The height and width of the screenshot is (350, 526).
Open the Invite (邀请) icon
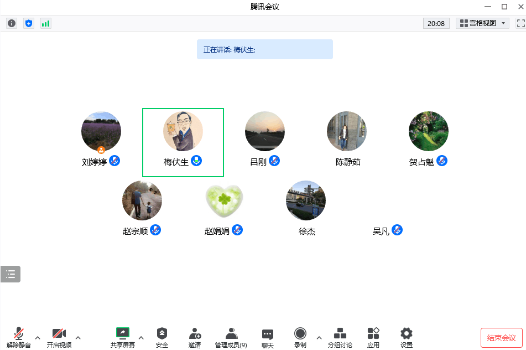(195, 337)
